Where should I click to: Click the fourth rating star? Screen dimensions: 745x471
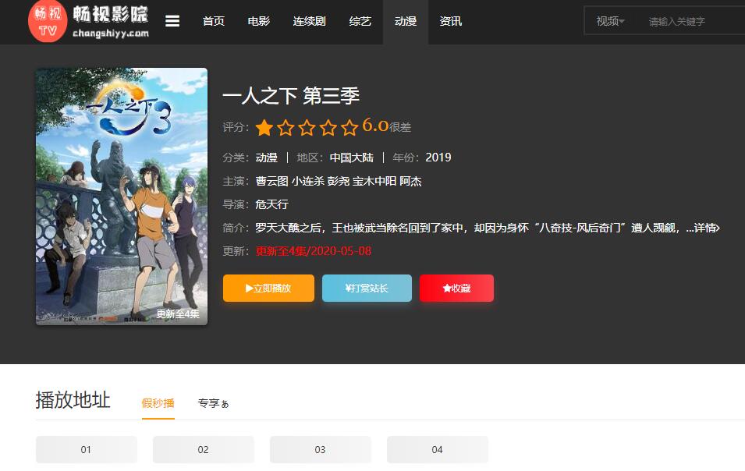point(328,128)
